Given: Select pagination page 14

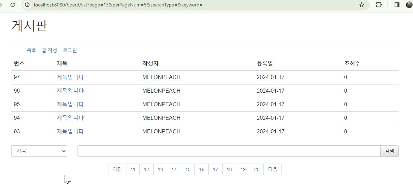Looking at the screenshot, I should [174, 169].
